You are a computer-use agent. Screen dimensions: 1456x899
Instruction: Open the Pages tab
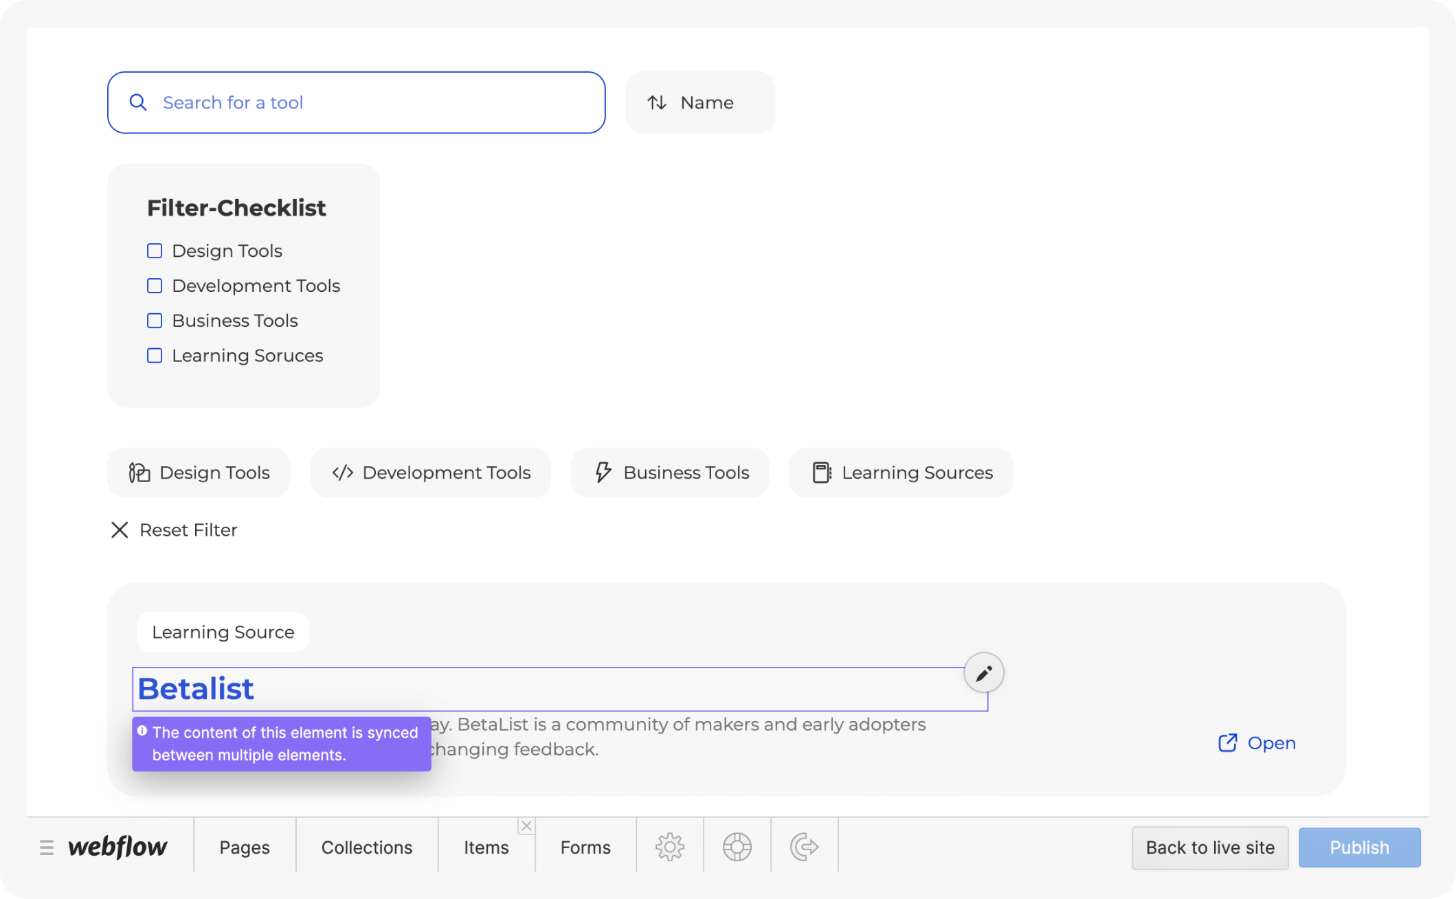click(244, 847)
